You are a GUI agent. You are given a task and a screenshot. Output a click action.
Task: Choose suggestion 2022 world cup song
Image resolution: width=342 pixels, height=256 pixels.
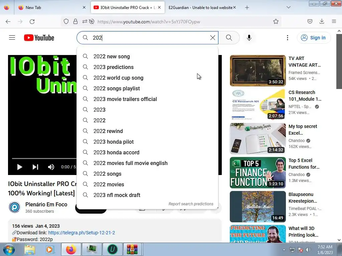[x=147, y=78]
